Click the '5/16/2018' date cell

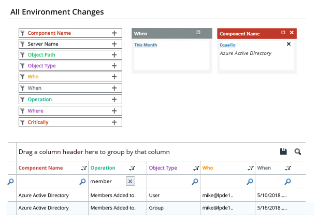272,208
